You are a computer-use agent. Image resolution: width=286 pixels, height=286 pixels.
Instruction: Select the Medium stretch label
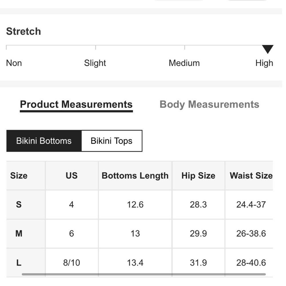click(184, 63)
